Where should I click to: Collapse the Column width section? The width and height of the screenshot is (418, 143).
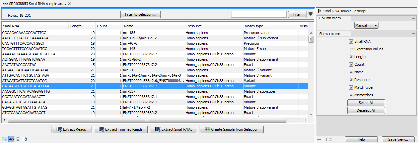click(x=414, y=18)
